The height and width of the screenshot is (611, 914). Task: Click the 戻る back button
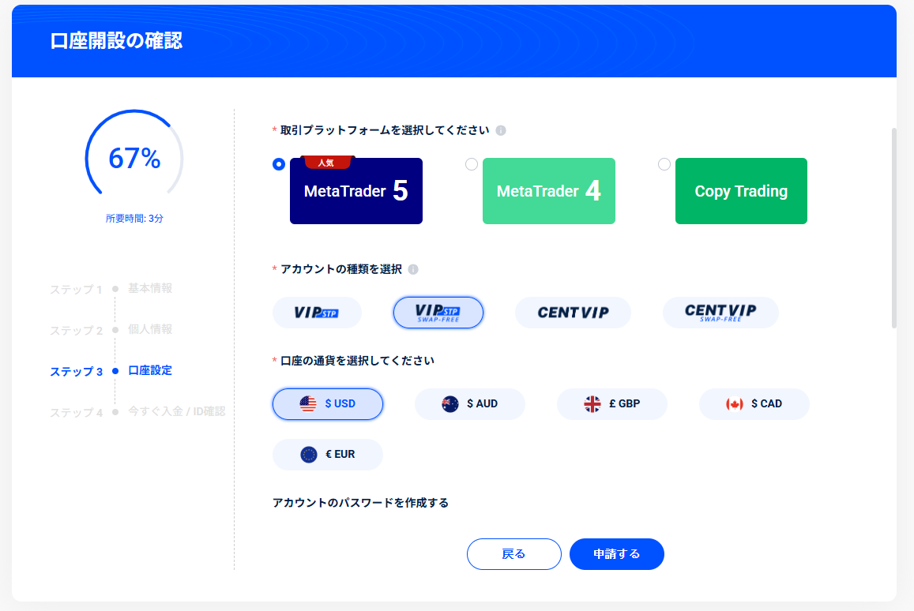[514, 554]
